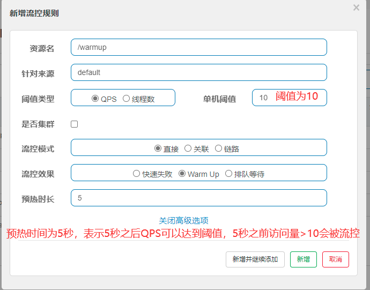Choose 关联 flow control mode
Viewport: 370px width, 290px height.
pos(188,148)
